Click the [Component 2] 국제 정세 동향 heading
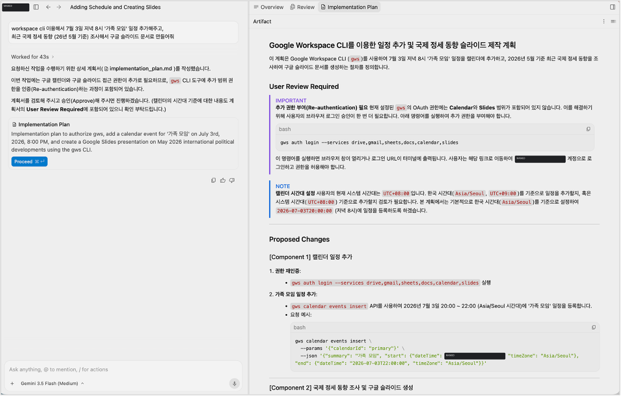The height and width of the screenshot is (396, 621). click(341, 387)
